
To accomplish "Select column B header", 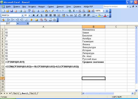I will pyautogui.click(x=94, y=27).
